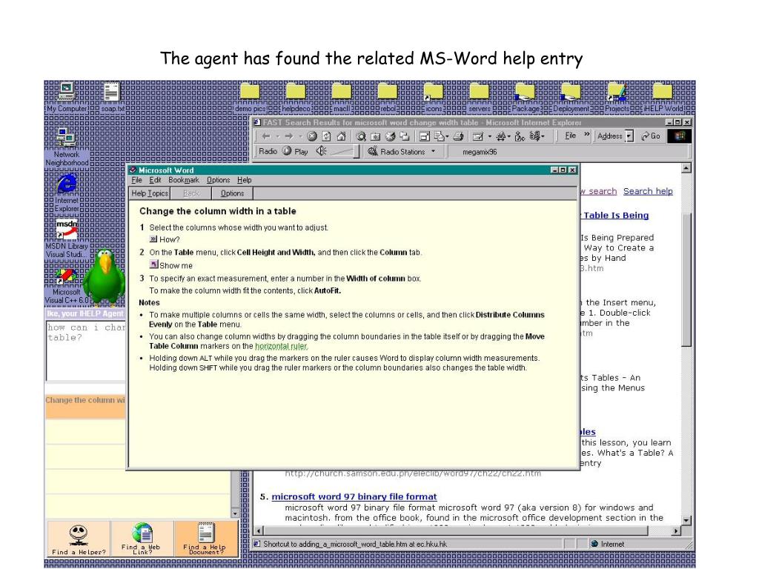Viewport: 759px width, 569px height.
Task: Click the Find a Helper? button
Action: pos(79,539)
